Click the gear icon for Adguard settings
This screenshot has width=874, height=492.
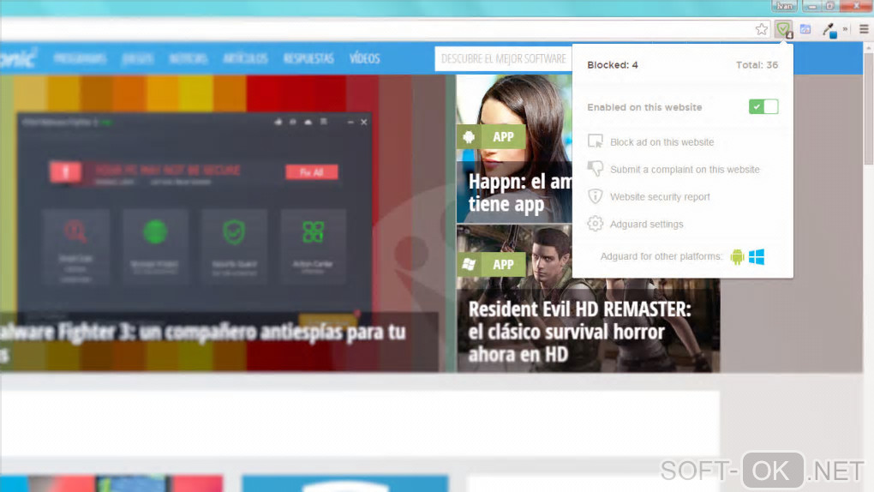click(596, 224)
